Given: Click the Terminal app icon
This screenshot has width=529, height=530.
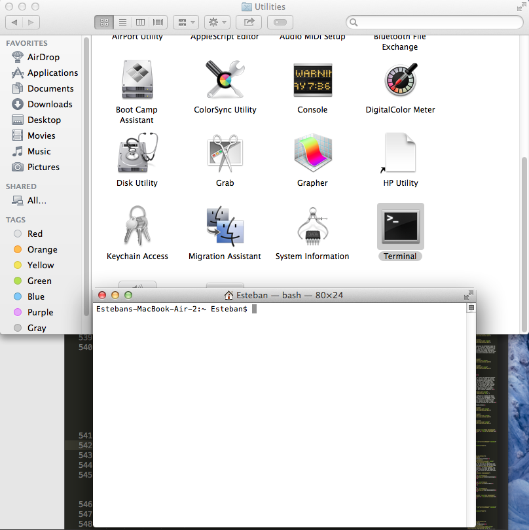Looking at the screenshot, I should (x=401, y=226).
